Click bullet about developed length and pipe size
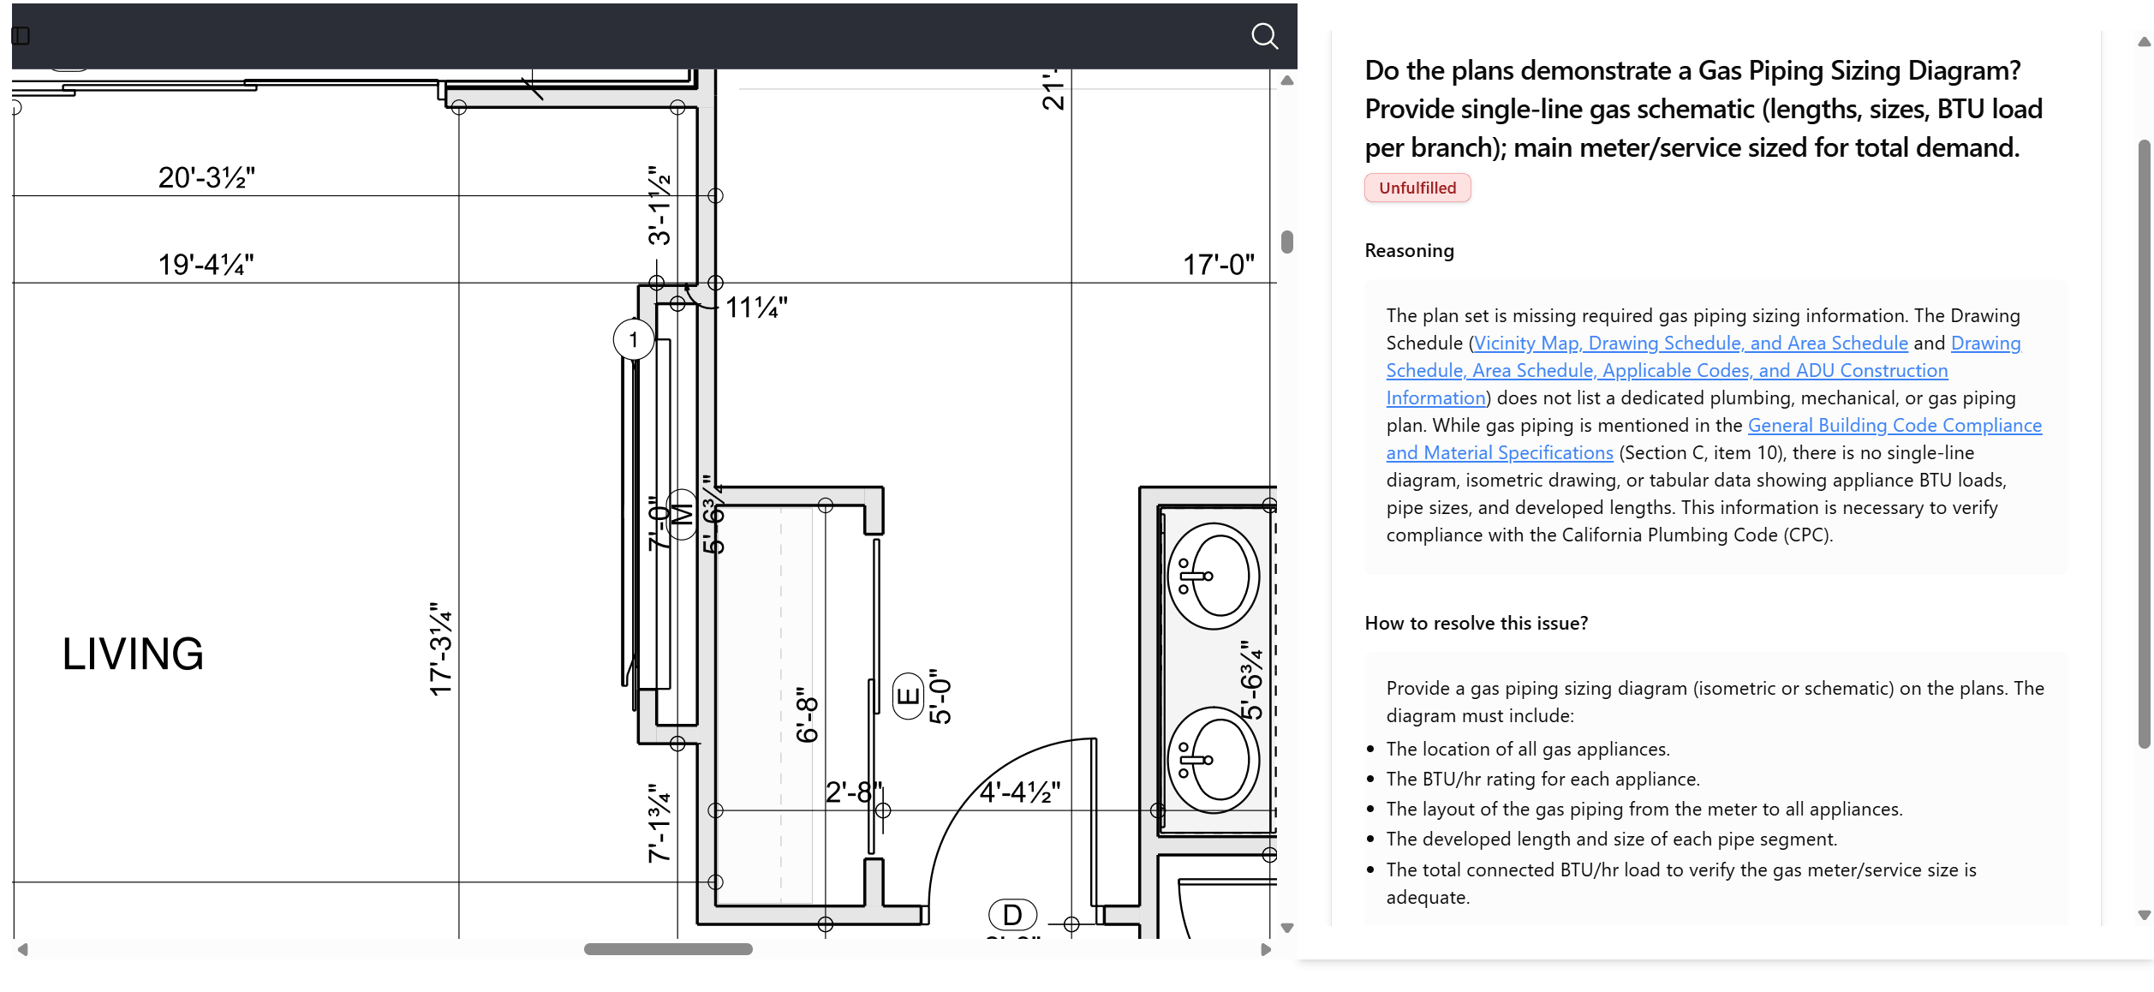Image resolution: width=2154 pixels, height=992 pixels. tap(1612, 839)
